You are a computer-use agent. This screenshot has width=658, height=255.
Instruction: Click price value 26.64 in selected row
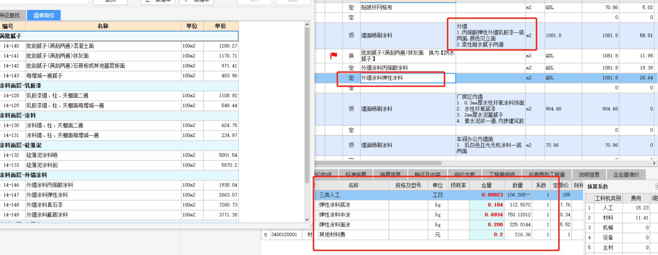[646, 78]
